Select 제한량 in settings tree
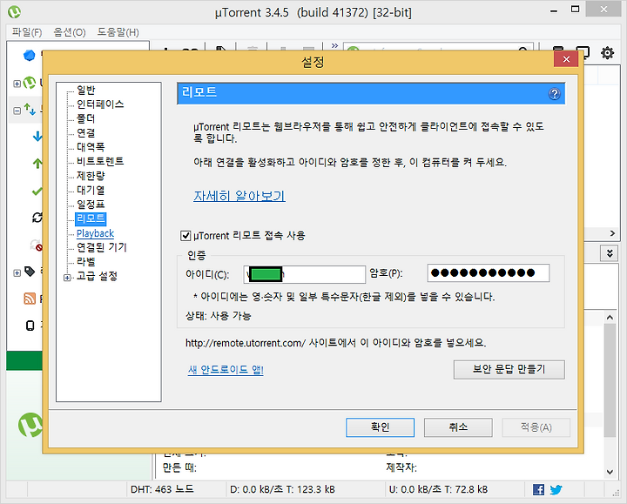This screenshot has width=627, height=504. [91, 176]
